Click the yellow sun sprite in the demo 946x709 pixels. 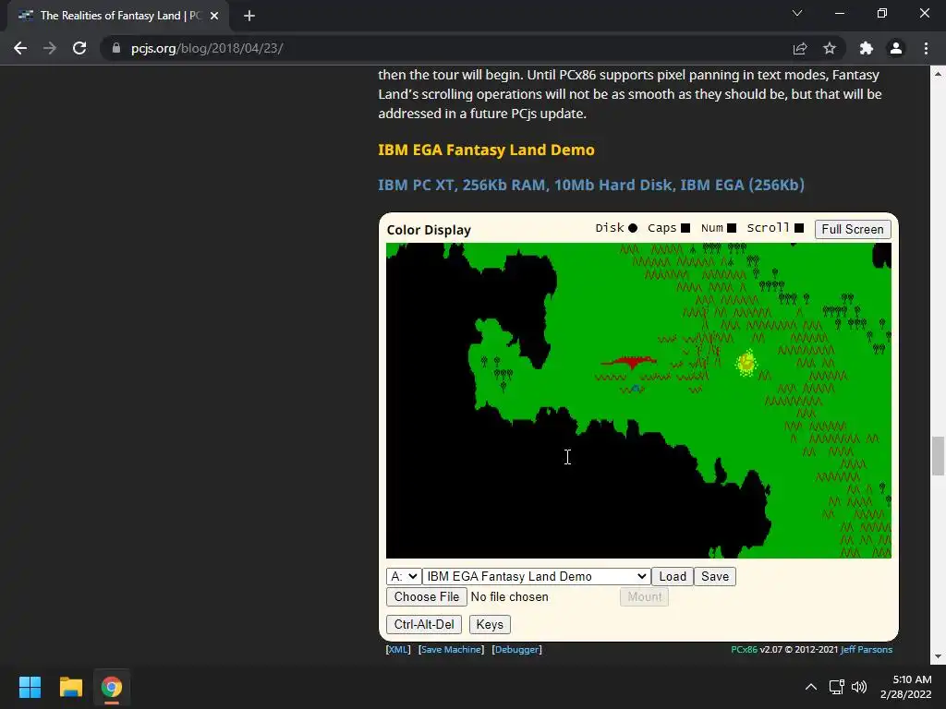tap(746, 363)
